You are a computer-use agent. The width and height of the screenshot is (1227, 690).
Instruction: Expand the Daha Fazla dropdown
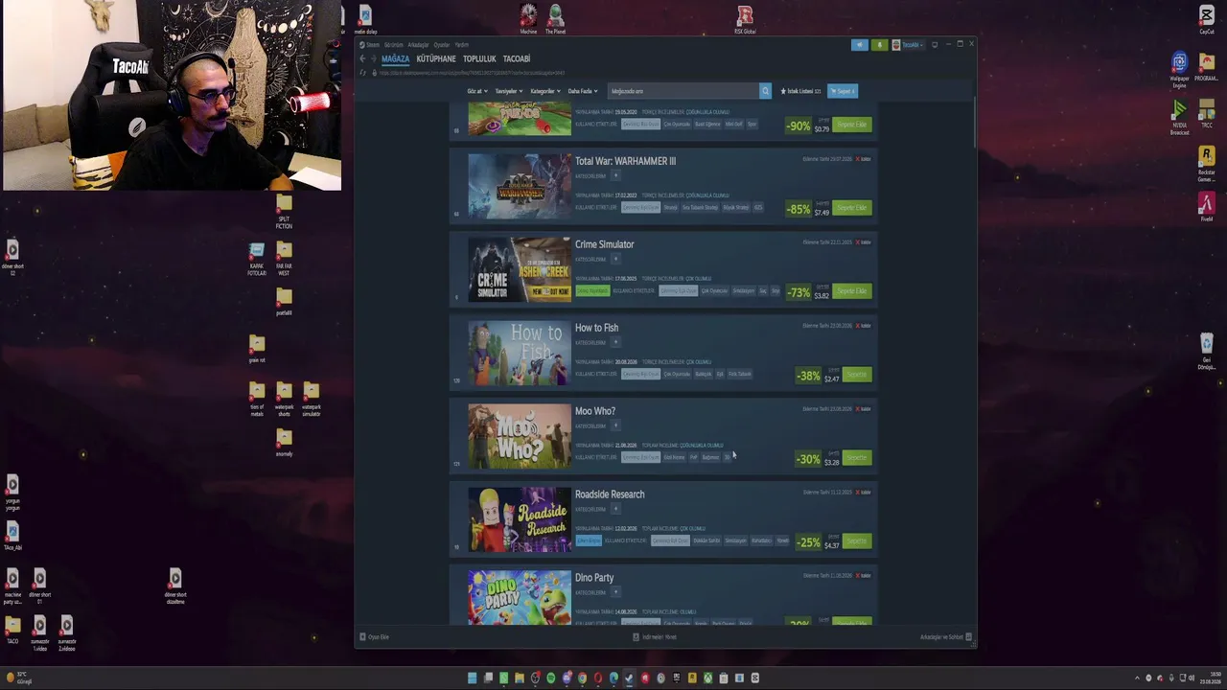(583, 91)
